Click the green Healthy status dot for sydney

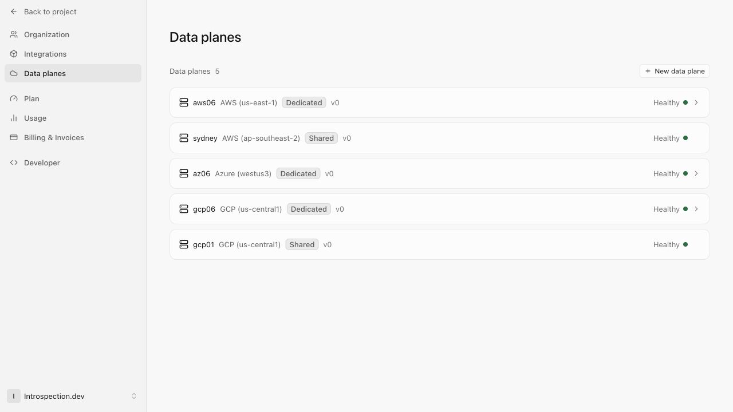click(x=685, y=138)
